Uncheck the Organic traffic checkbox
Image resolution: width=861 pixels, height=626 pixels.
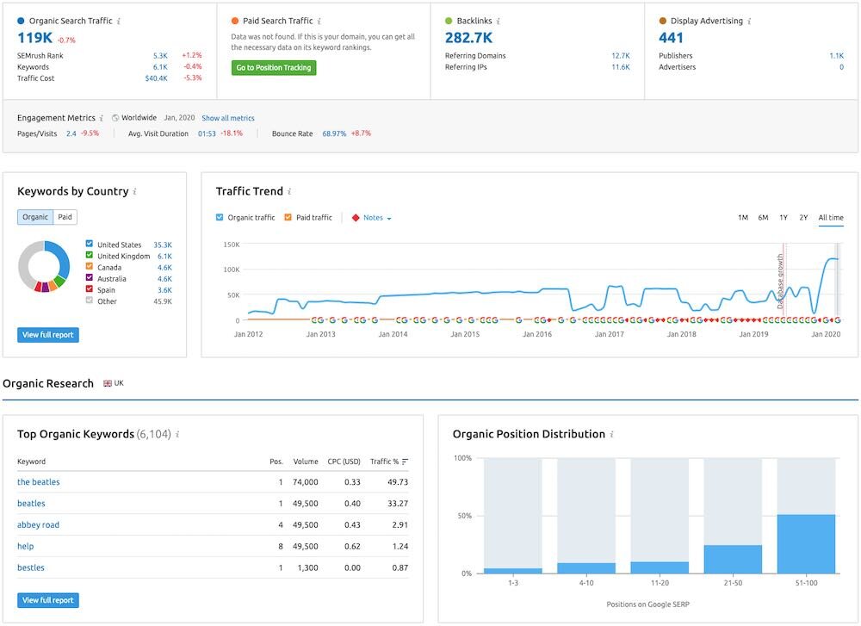coord(220,217)
